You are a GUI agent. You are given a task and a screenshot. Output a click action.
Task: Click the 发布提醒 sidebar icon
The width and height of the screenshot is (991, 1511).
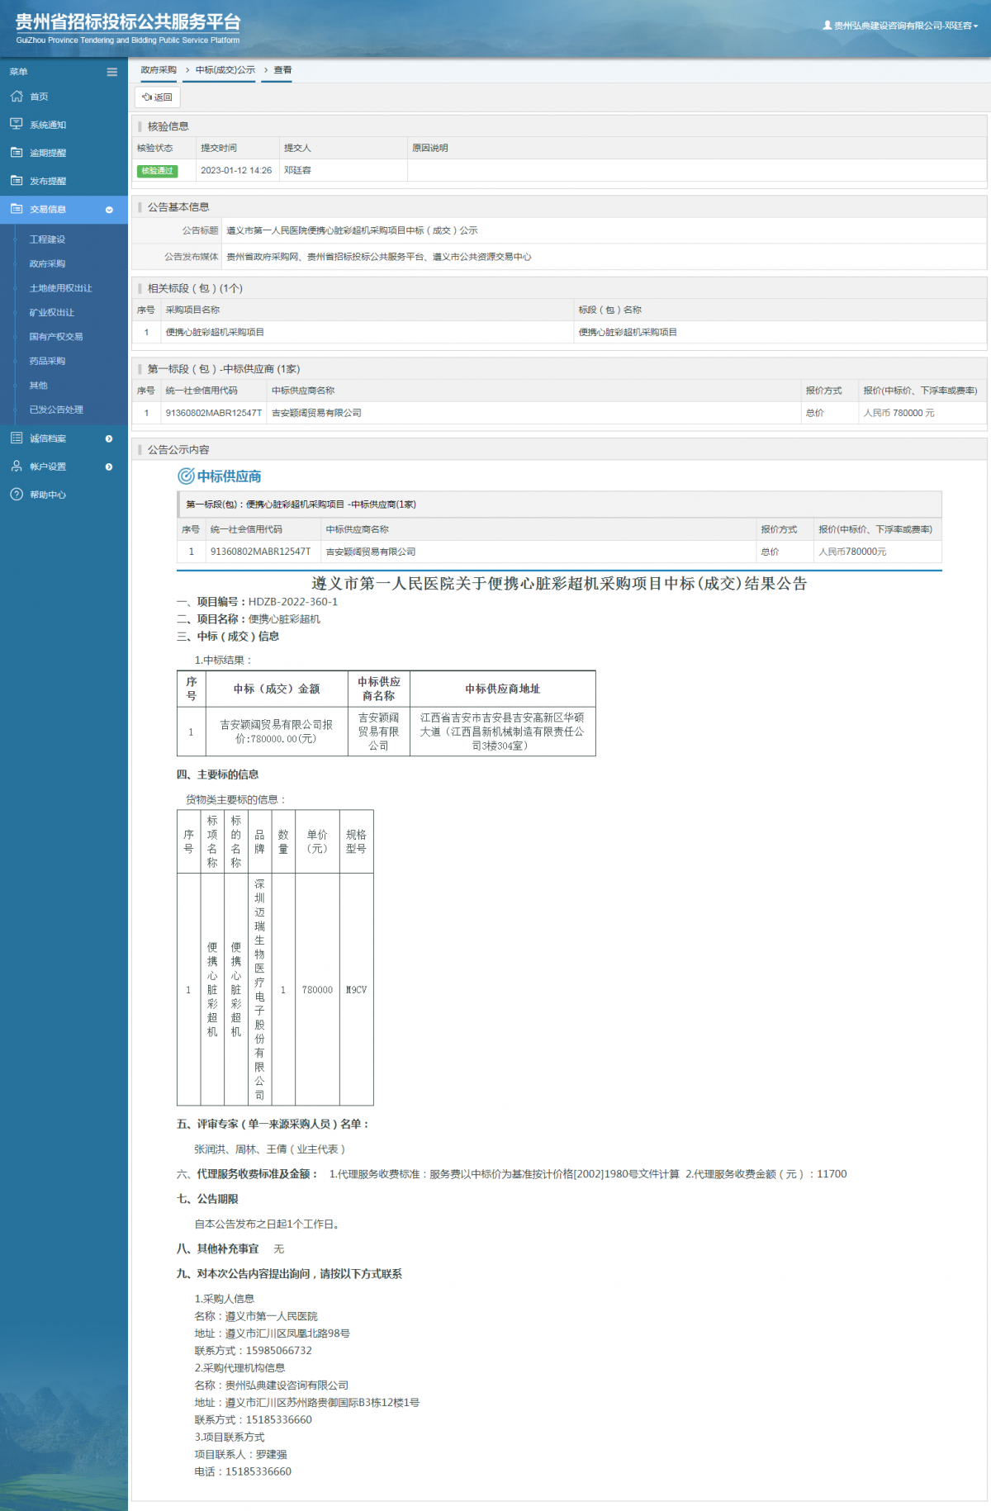pyautogui.click(x=17, y=180)
